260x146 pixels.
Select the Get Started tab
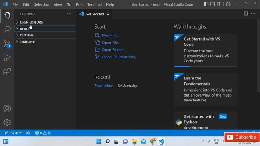(x=94, y=14)
